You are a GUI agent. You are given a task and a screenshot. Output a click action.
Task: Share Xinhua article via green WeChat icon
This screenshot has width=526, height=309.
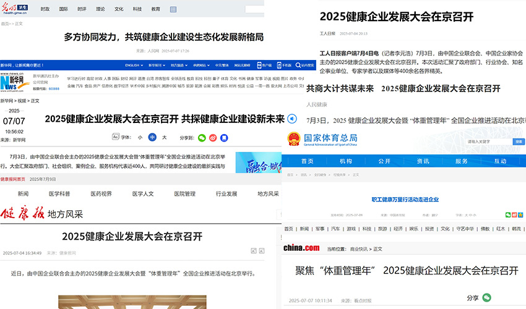pos(202,137)
